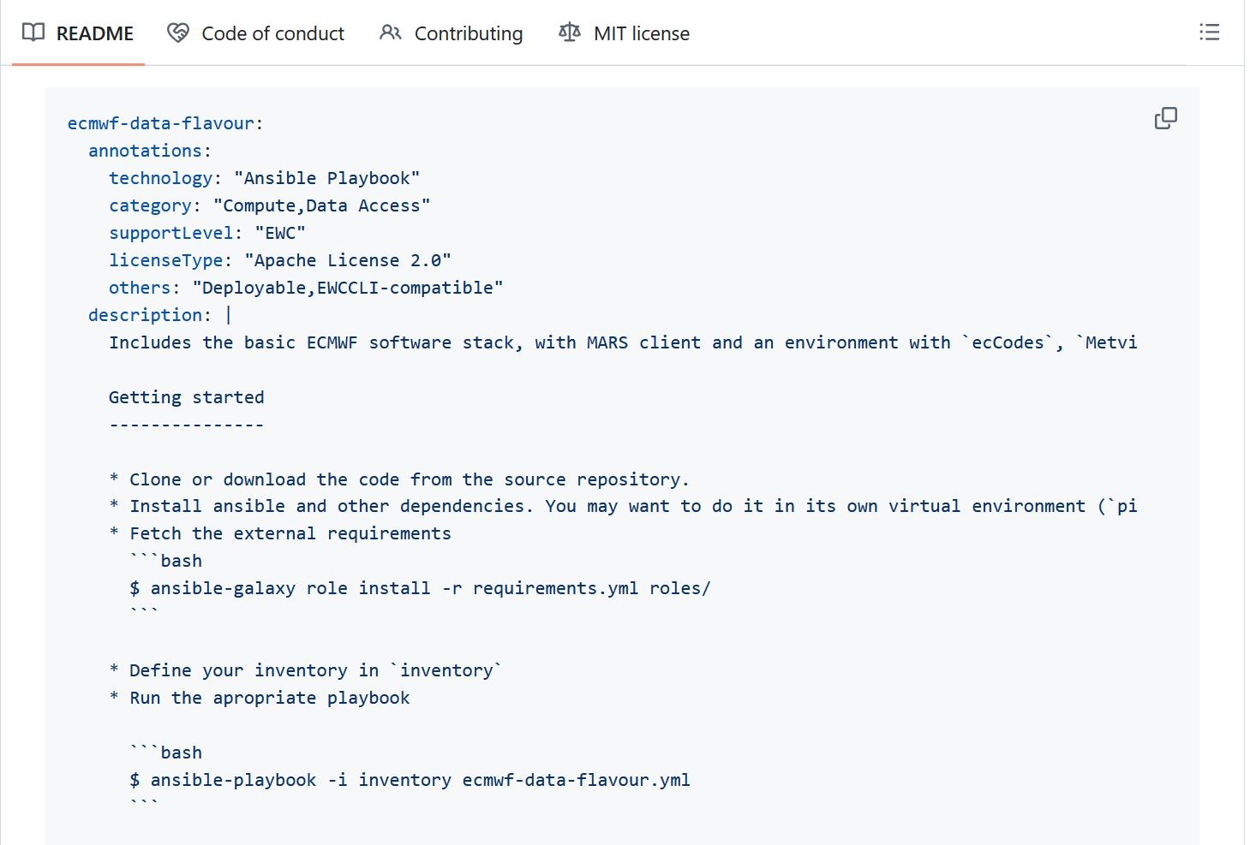
Task: Open the outline (table of contents) menu
Action: point(1209,33)
